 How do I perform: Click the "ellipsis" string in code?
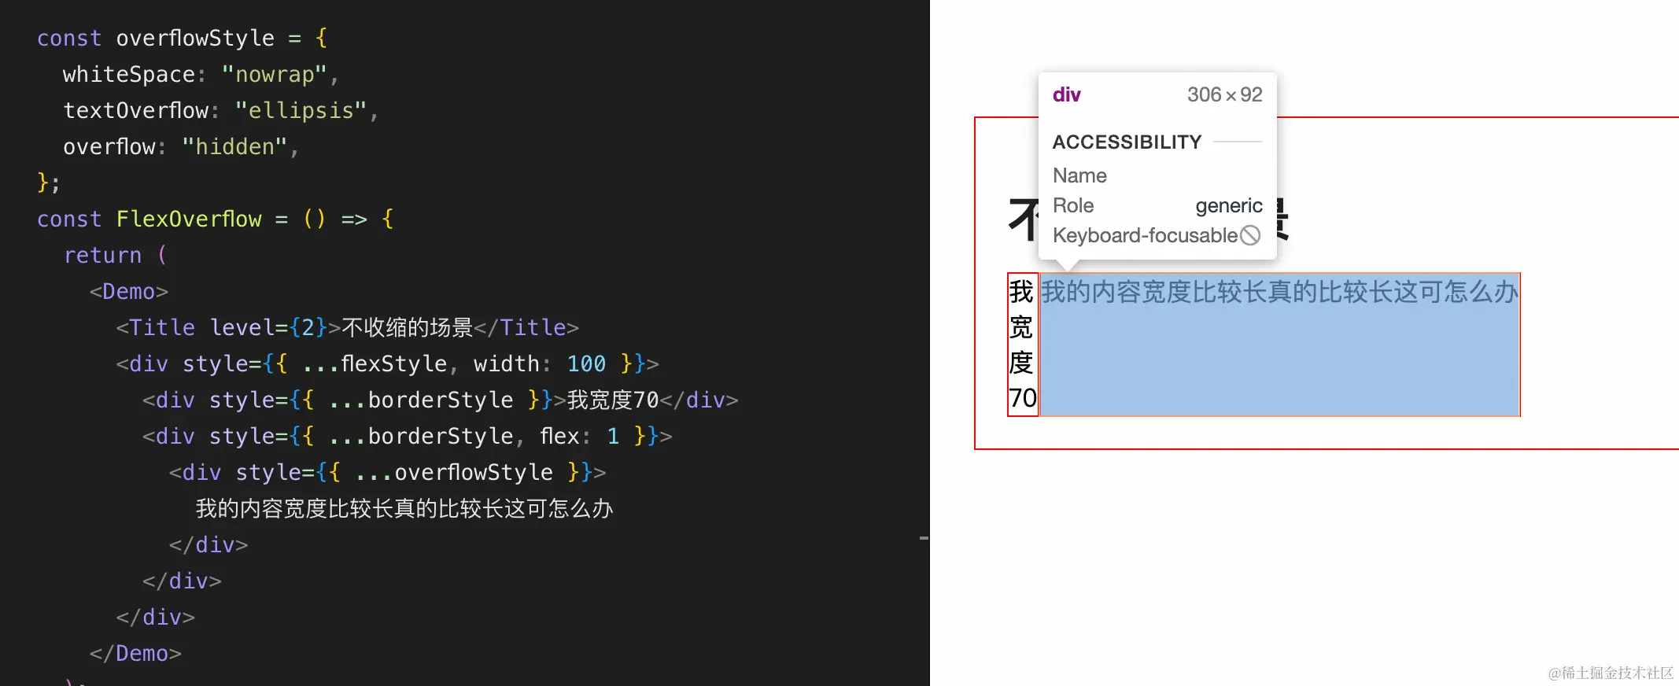pos(301,111)
